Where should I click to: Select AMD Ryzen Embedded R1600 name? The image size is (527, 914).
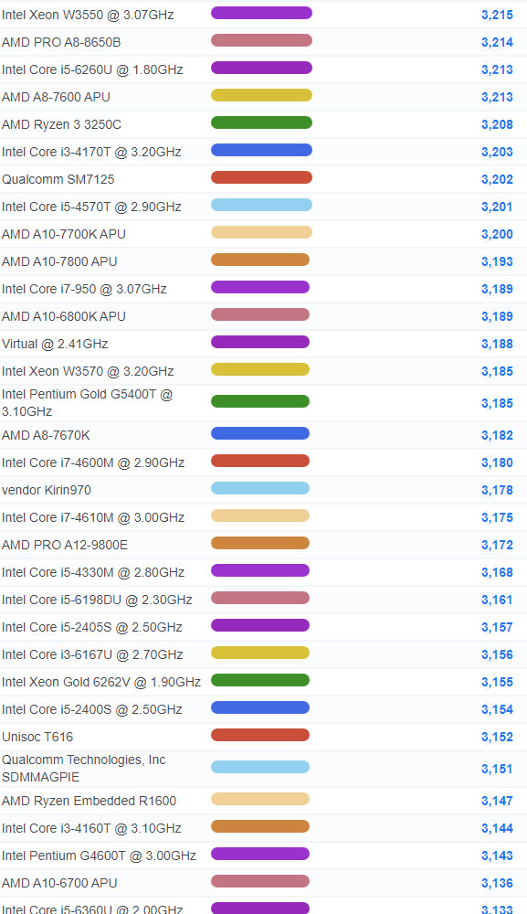[x=90, y=801]
